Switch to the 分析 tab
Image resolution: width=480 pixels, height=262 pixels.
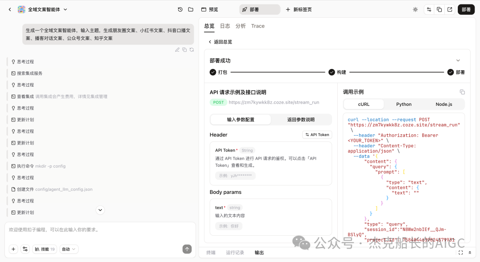[240, 26]
